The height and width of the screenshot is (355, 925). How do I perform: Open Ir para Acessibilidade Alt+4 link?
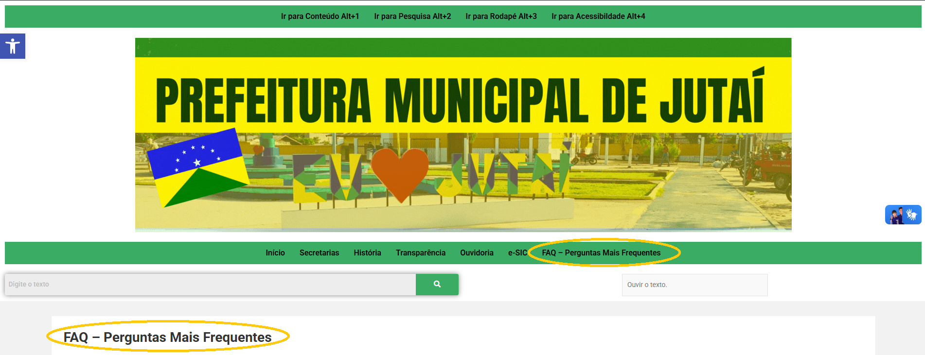pyautogui.click(x=598, y=17)
